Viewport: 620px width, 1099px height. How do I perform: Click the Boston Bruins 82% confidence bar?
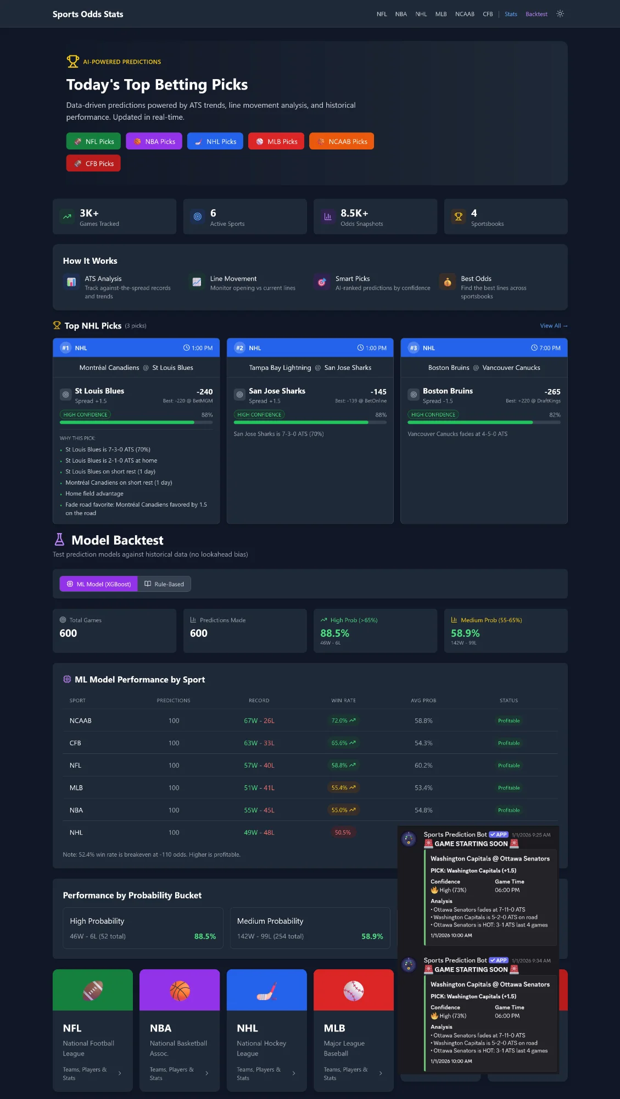(x=484, y=422)
